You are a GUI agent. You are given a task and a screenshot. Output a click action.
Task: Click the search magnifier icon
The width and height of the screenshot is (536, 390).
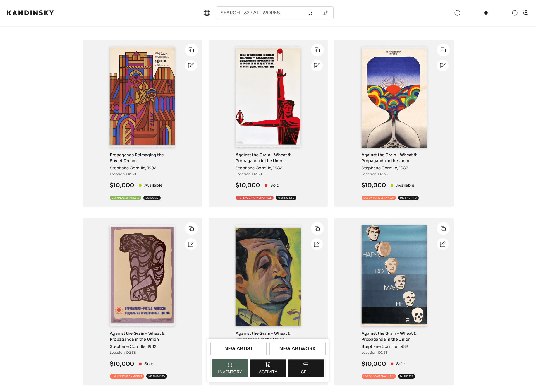coord(310,13)
